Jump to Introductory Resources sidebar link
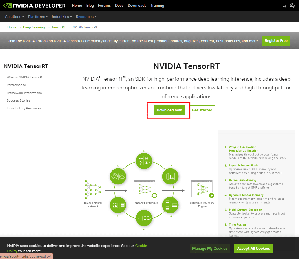 coord(24,108)
